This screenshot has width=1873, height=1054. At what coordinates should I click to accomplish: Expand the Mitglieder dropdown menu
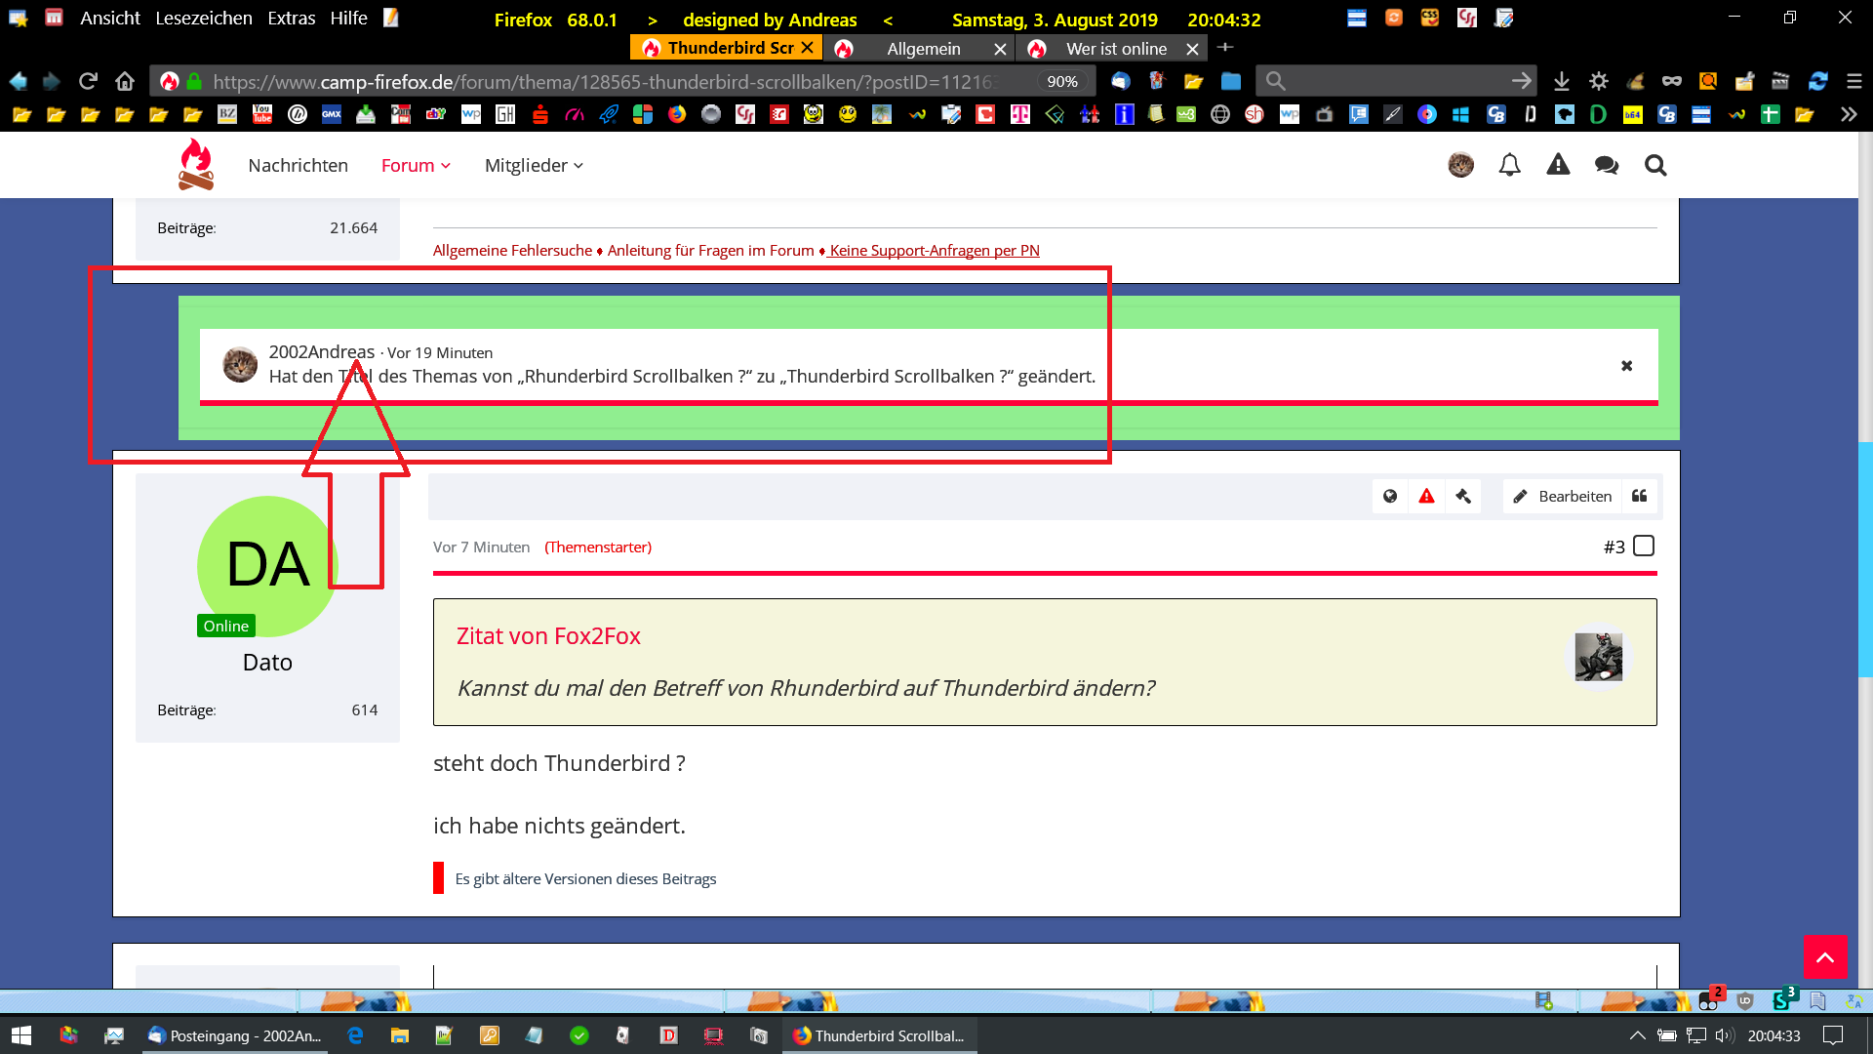click(534, 165)
